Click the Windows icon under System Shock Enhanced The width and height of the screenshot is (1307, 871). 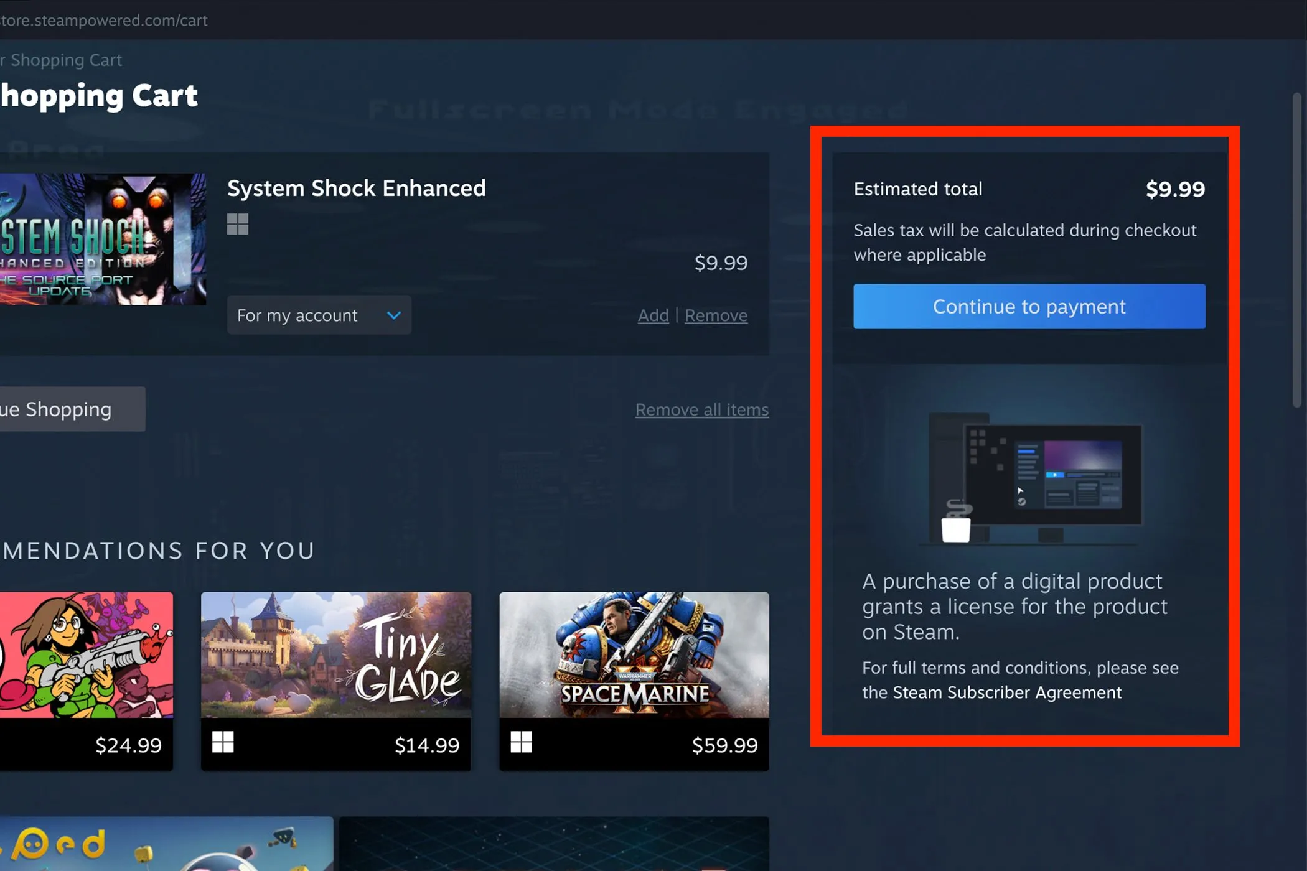coord(238,224)
